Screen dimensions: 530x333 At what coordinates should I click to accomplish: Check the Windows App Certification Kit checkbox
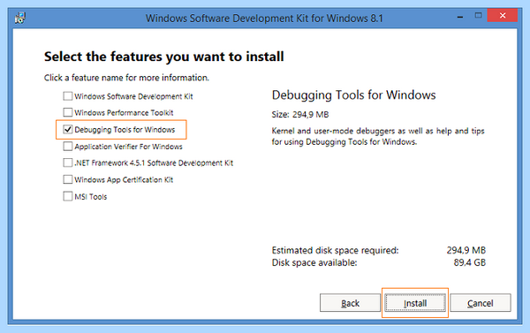tap(68, 179)
